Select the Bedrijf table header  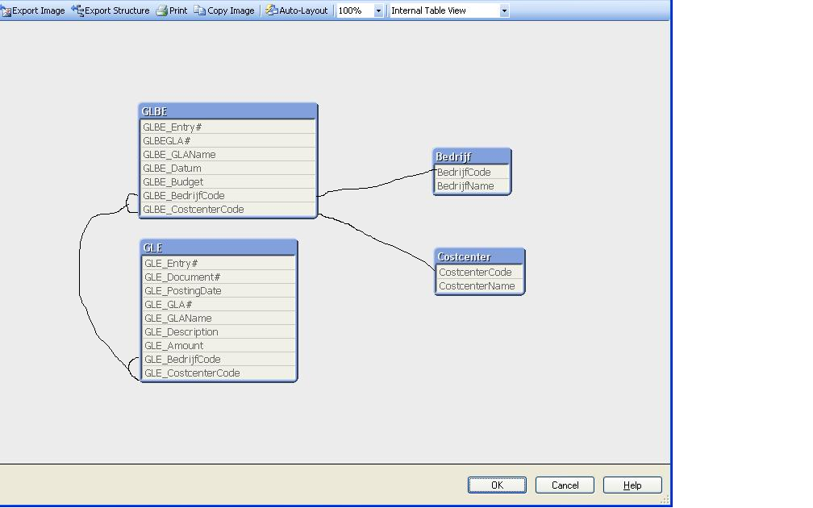click(x=473, y=156)
